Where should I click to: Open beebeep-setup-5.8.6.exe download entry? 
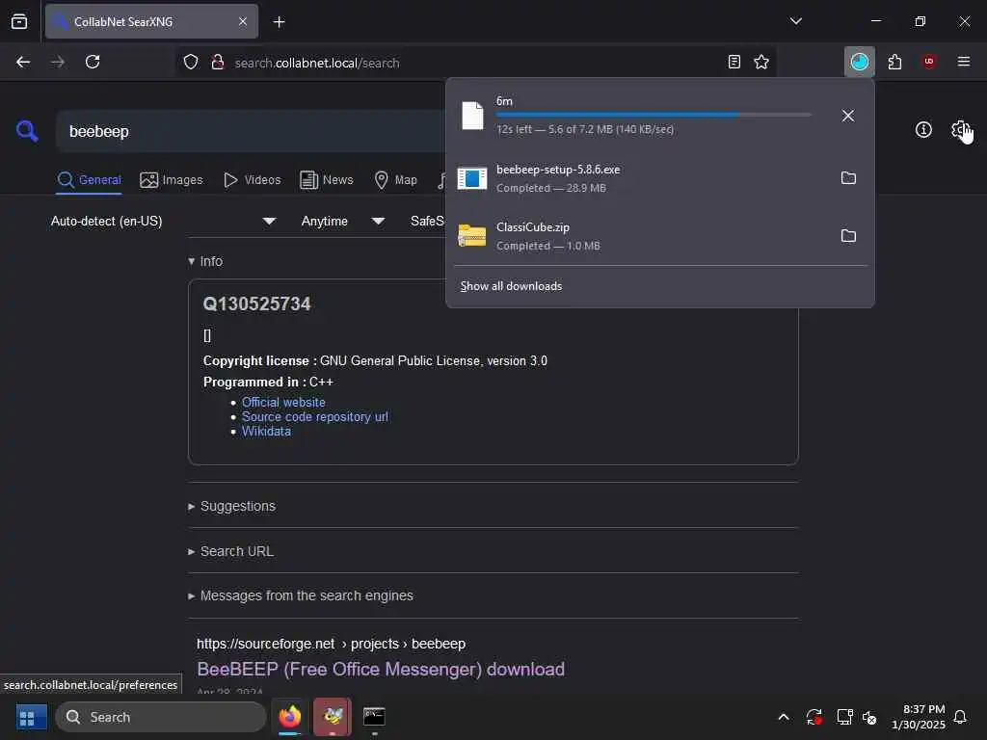tap(642, 178)
